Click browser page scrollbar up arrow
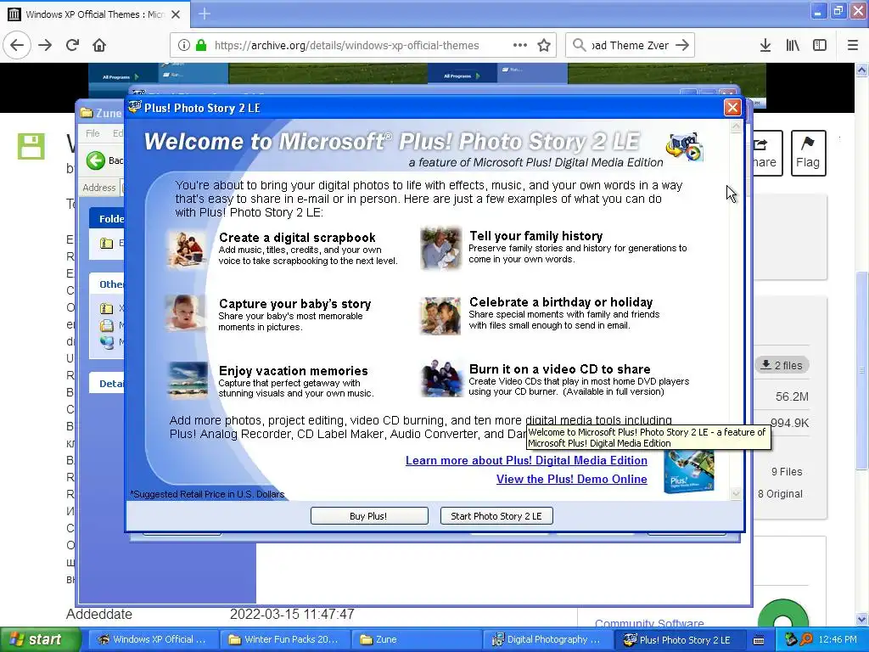Image resolution: width=869 pixels, height=652 pixels. pos(862,70)
